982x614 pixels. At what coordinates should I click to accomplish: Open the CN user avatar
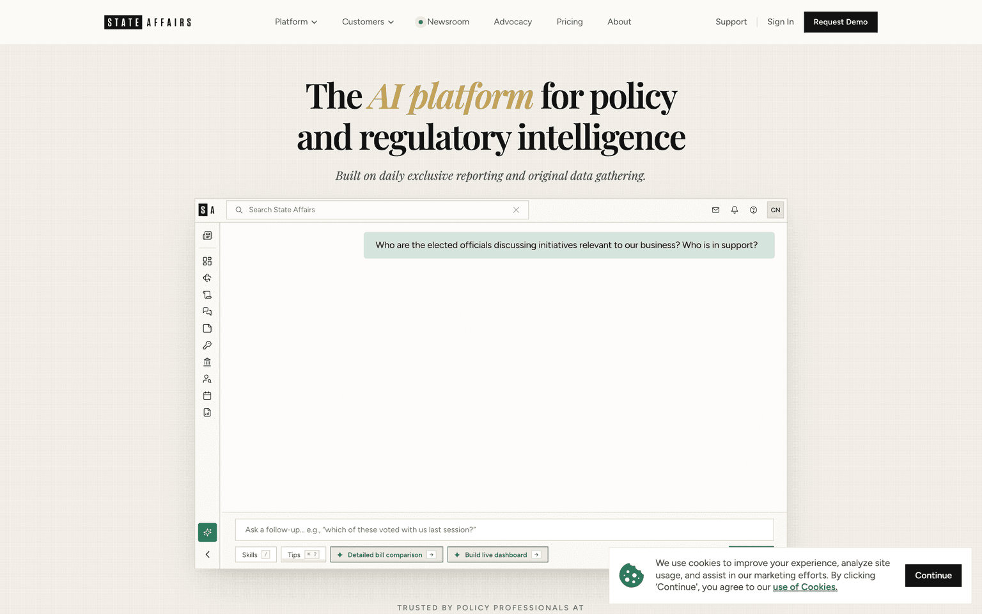775,210
